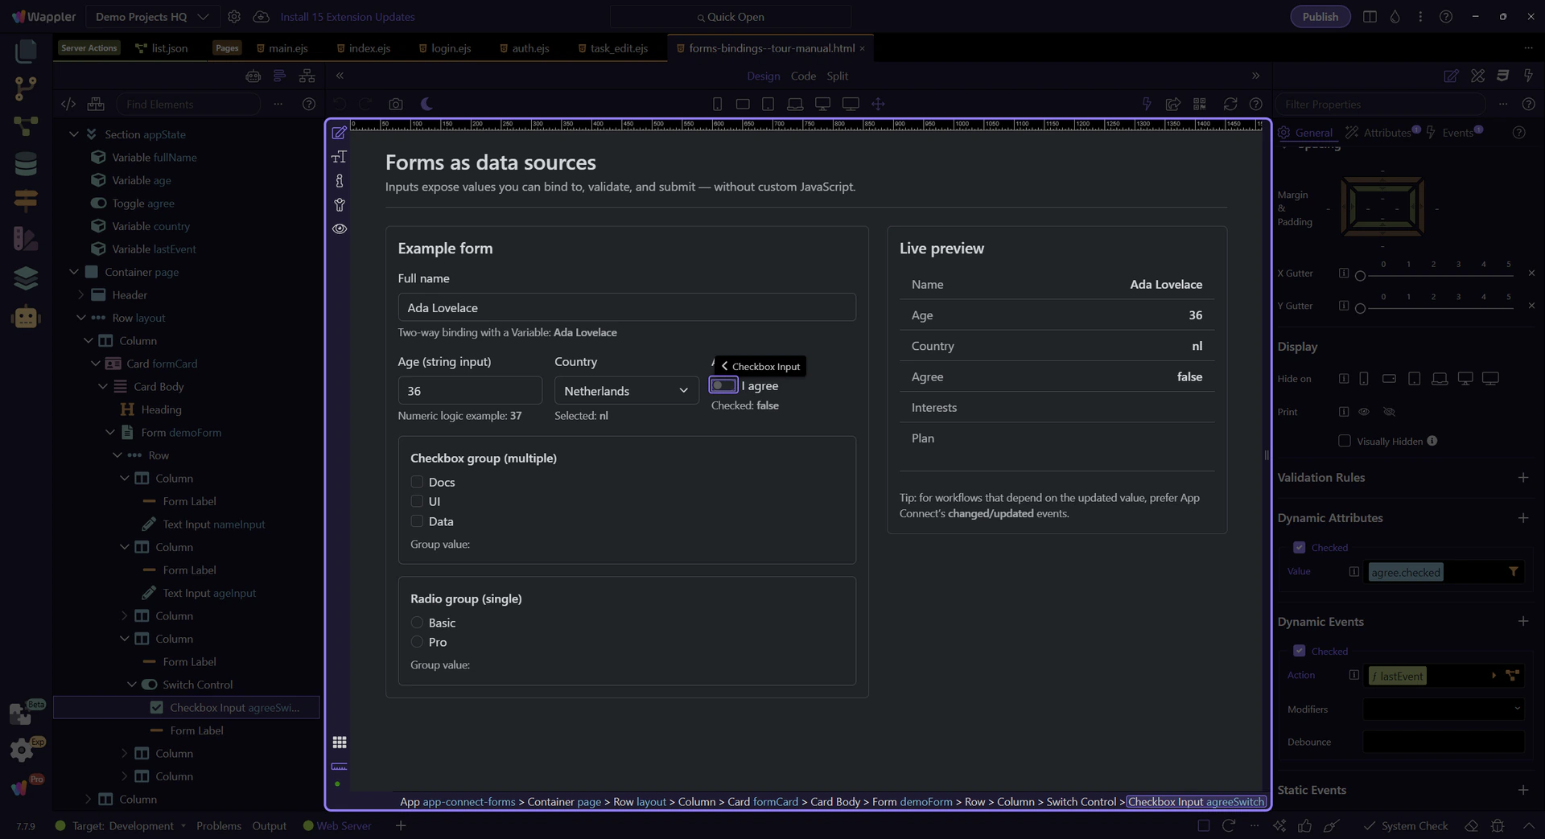1545x839 pixels.
Task: Click the screenshot camera icon in toolbar
Action: (395, 105)
